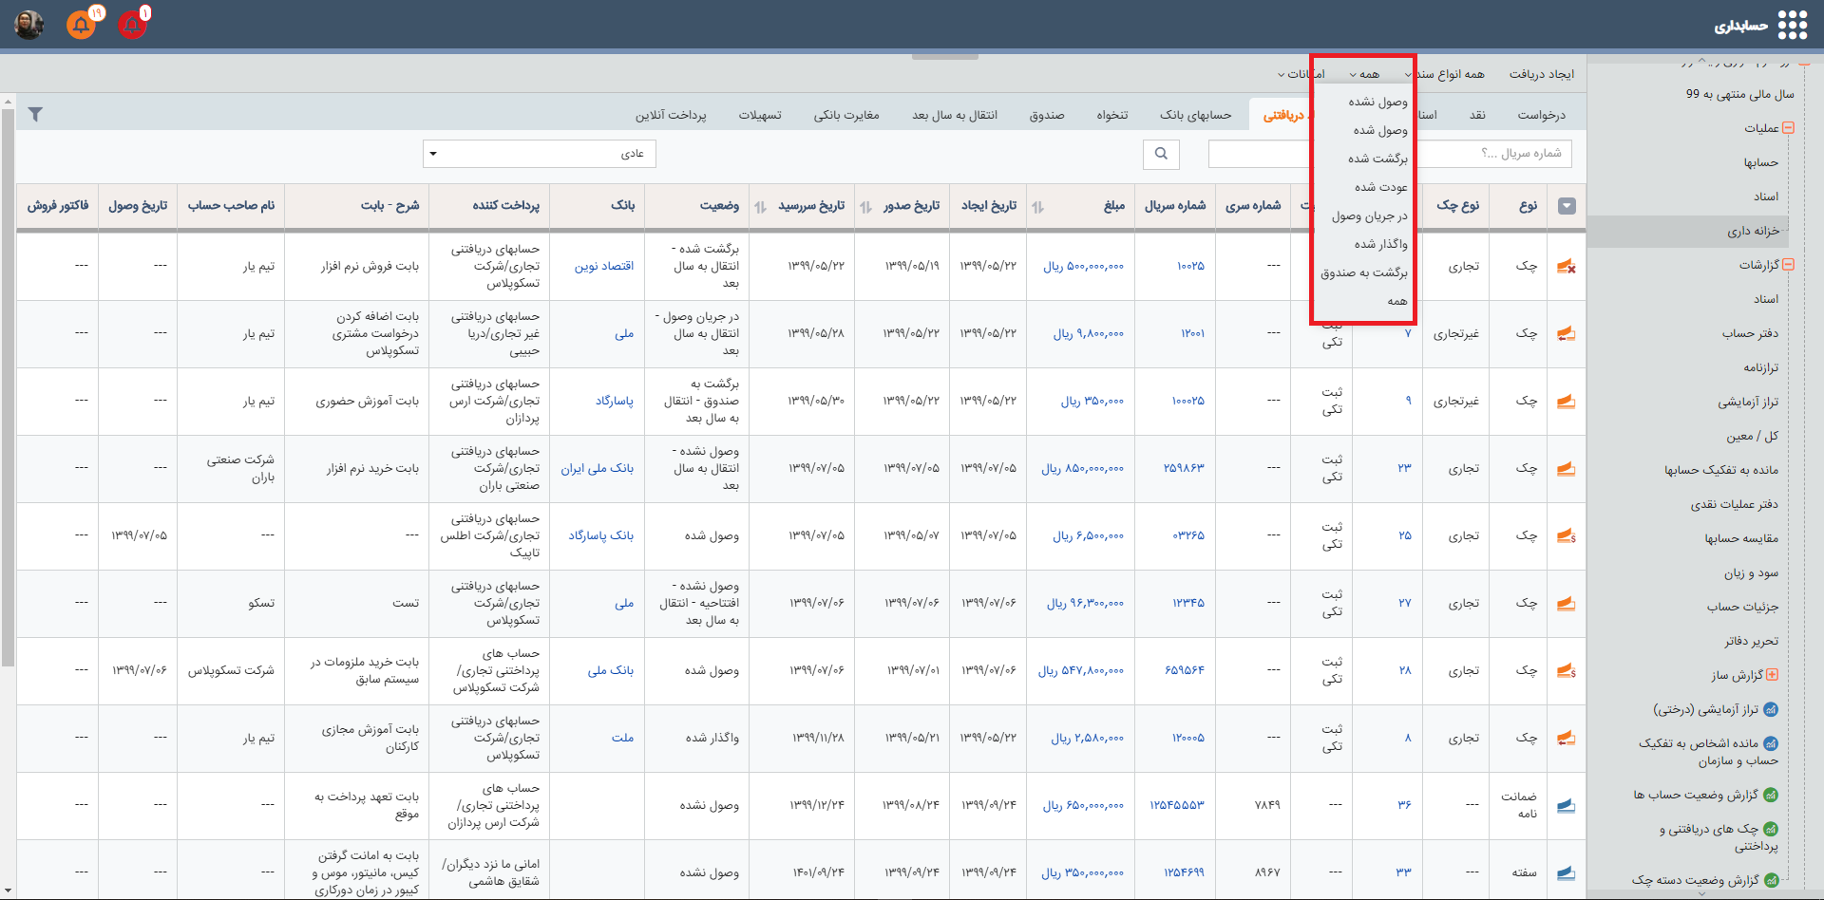Screen dimensions: 1824x900
Task: Sort by the تاریخ سررسید column arrows icon
Action: 760,207
